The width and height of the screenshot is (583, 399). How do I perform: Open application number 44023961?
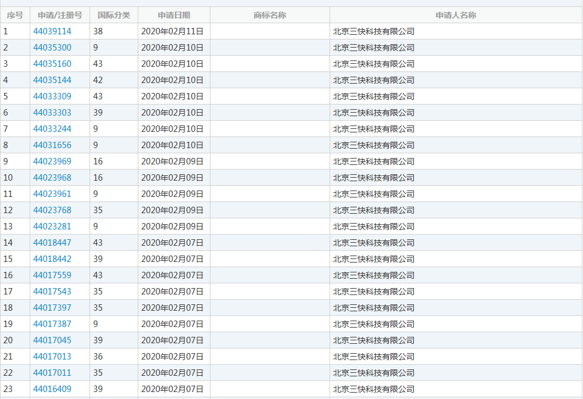point(52,194)
